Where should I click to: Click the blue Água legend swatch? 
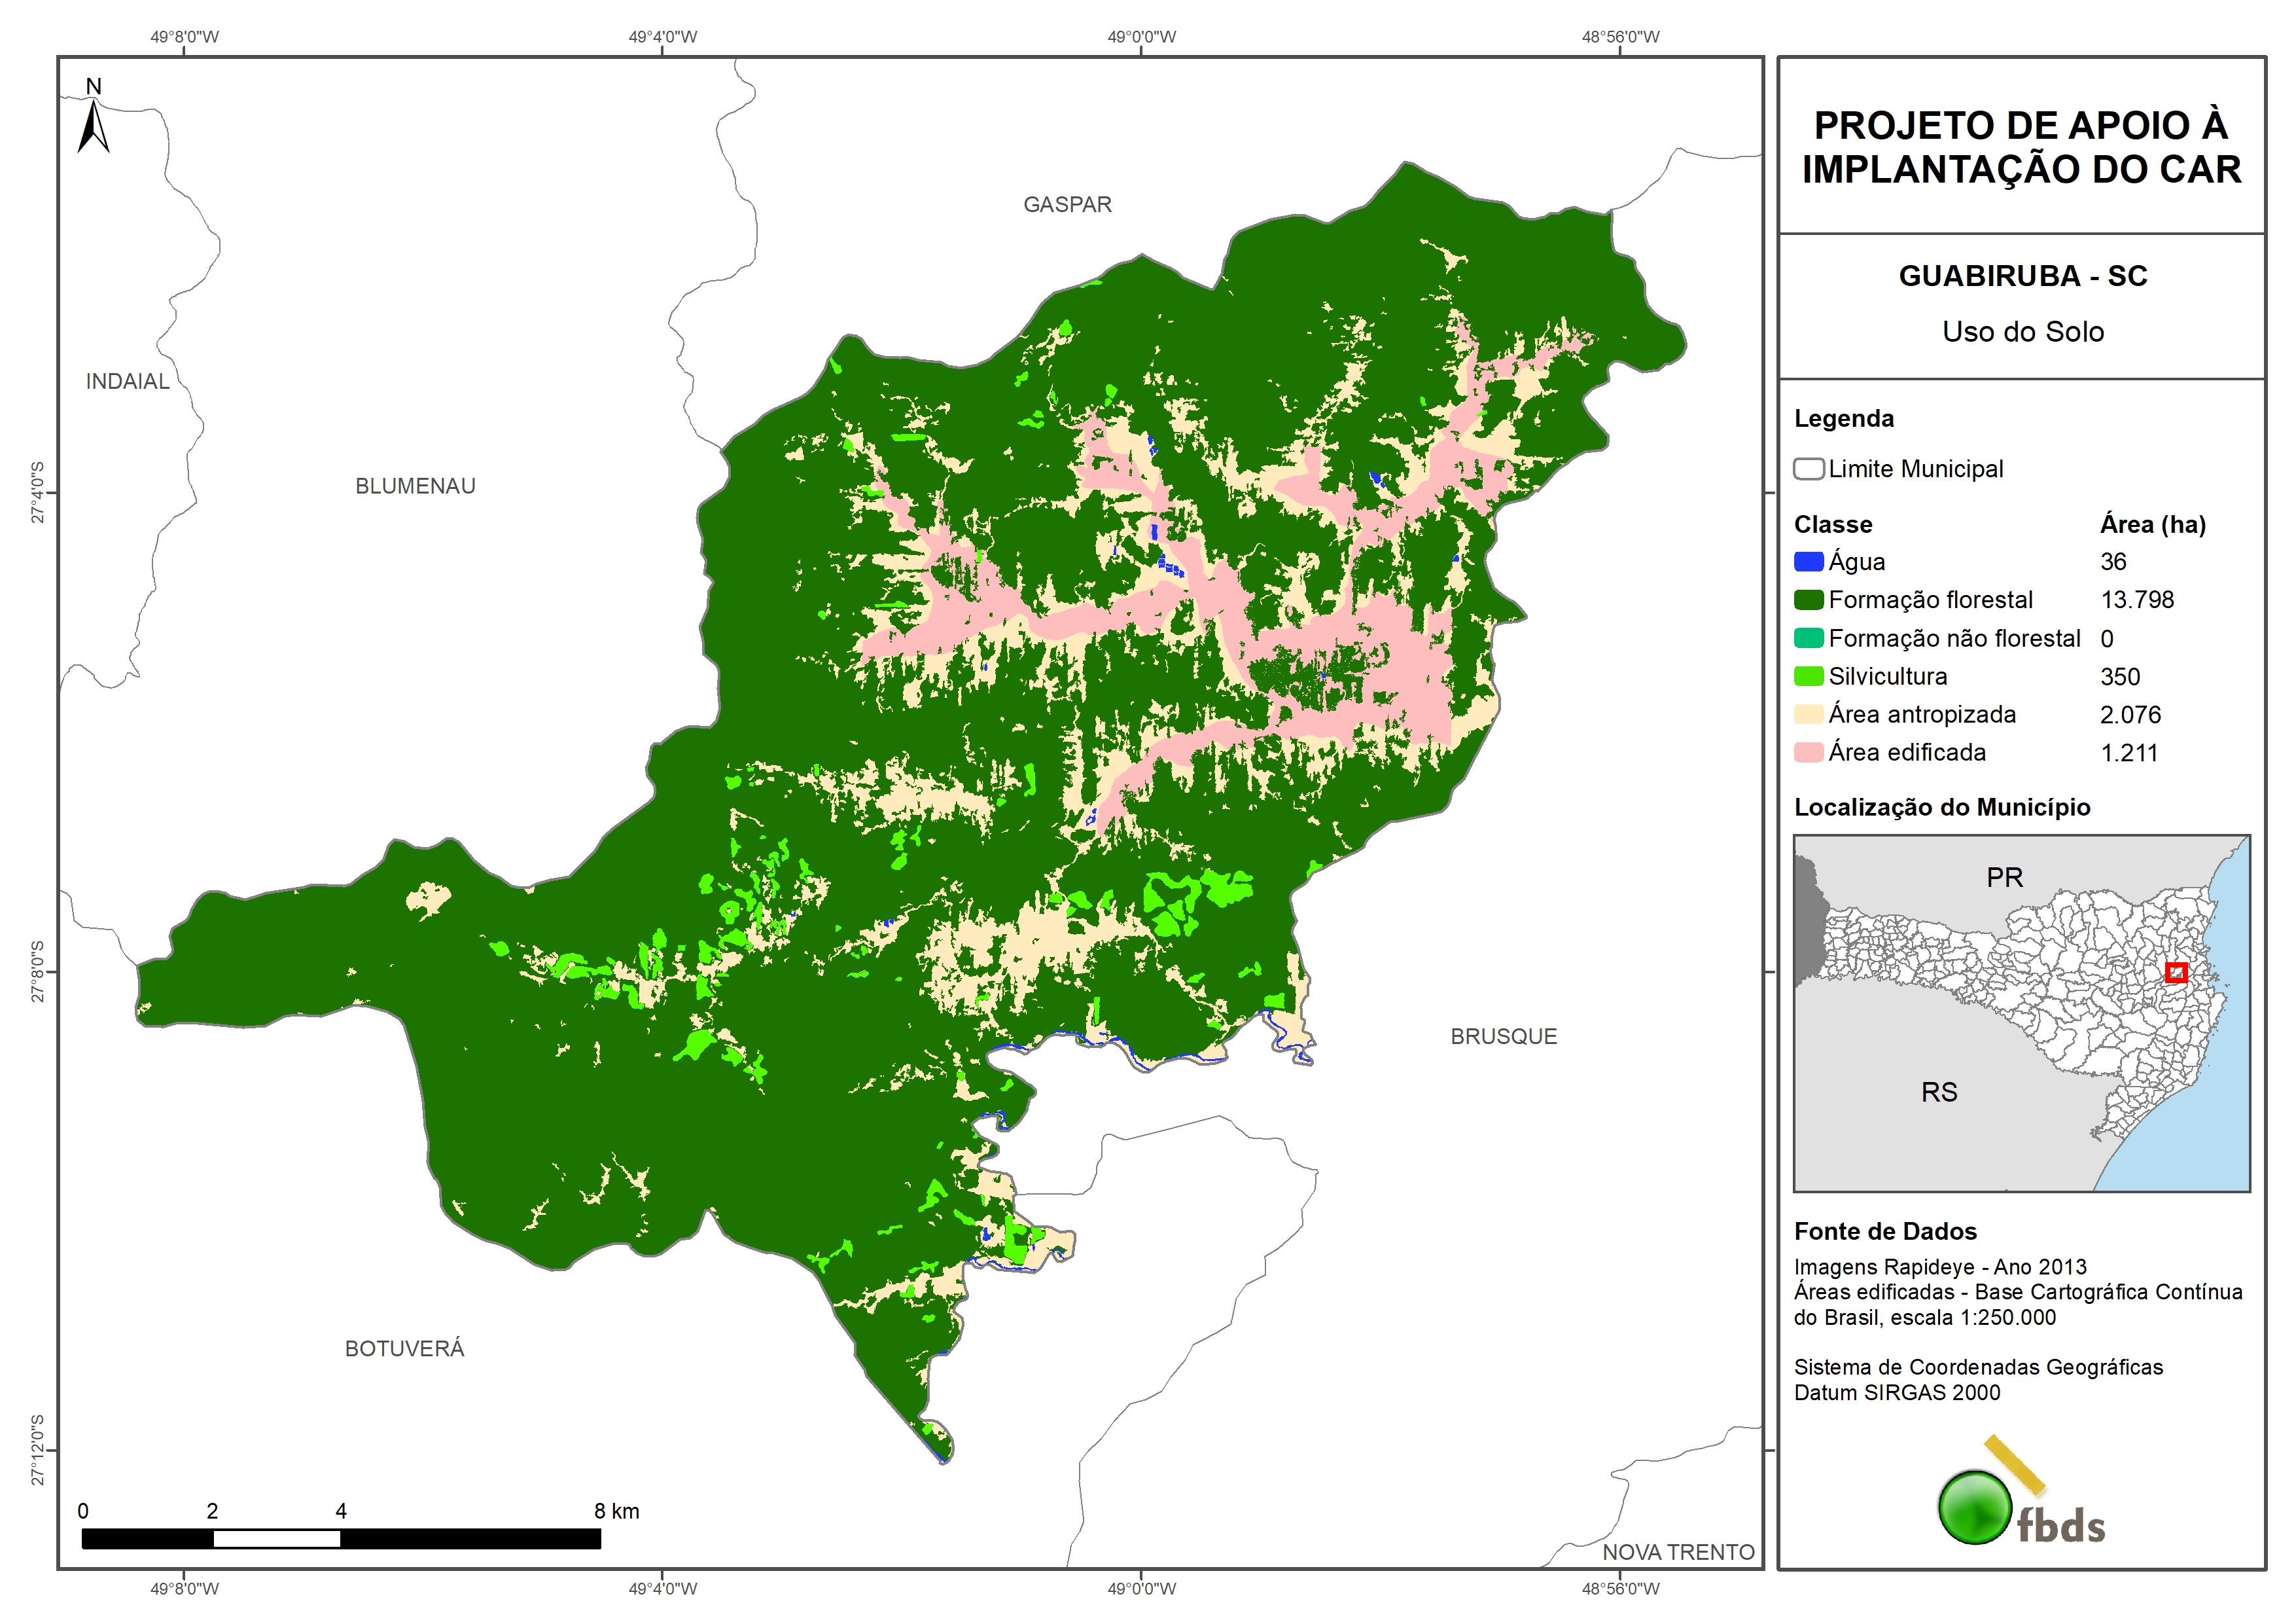[x=1808, y=562]
